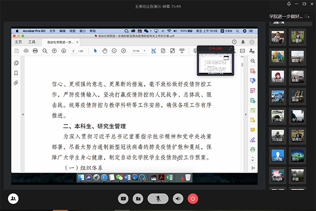Toggle the muted microphone button
Screen dimensions: 316x211
(x=158, y=198)
